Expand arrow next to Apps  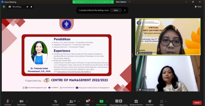point(166,101)
